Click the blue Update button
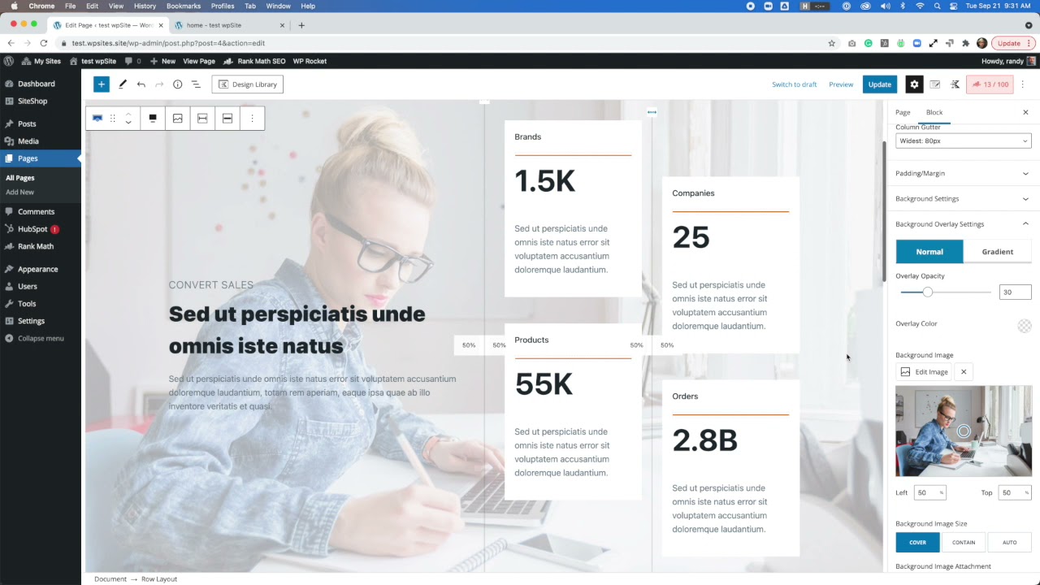 coord(880,84)
